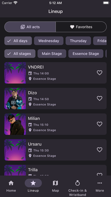Deselect the All days chip
The height and width of the screenshot is (197, 111).
pos(18,41)
